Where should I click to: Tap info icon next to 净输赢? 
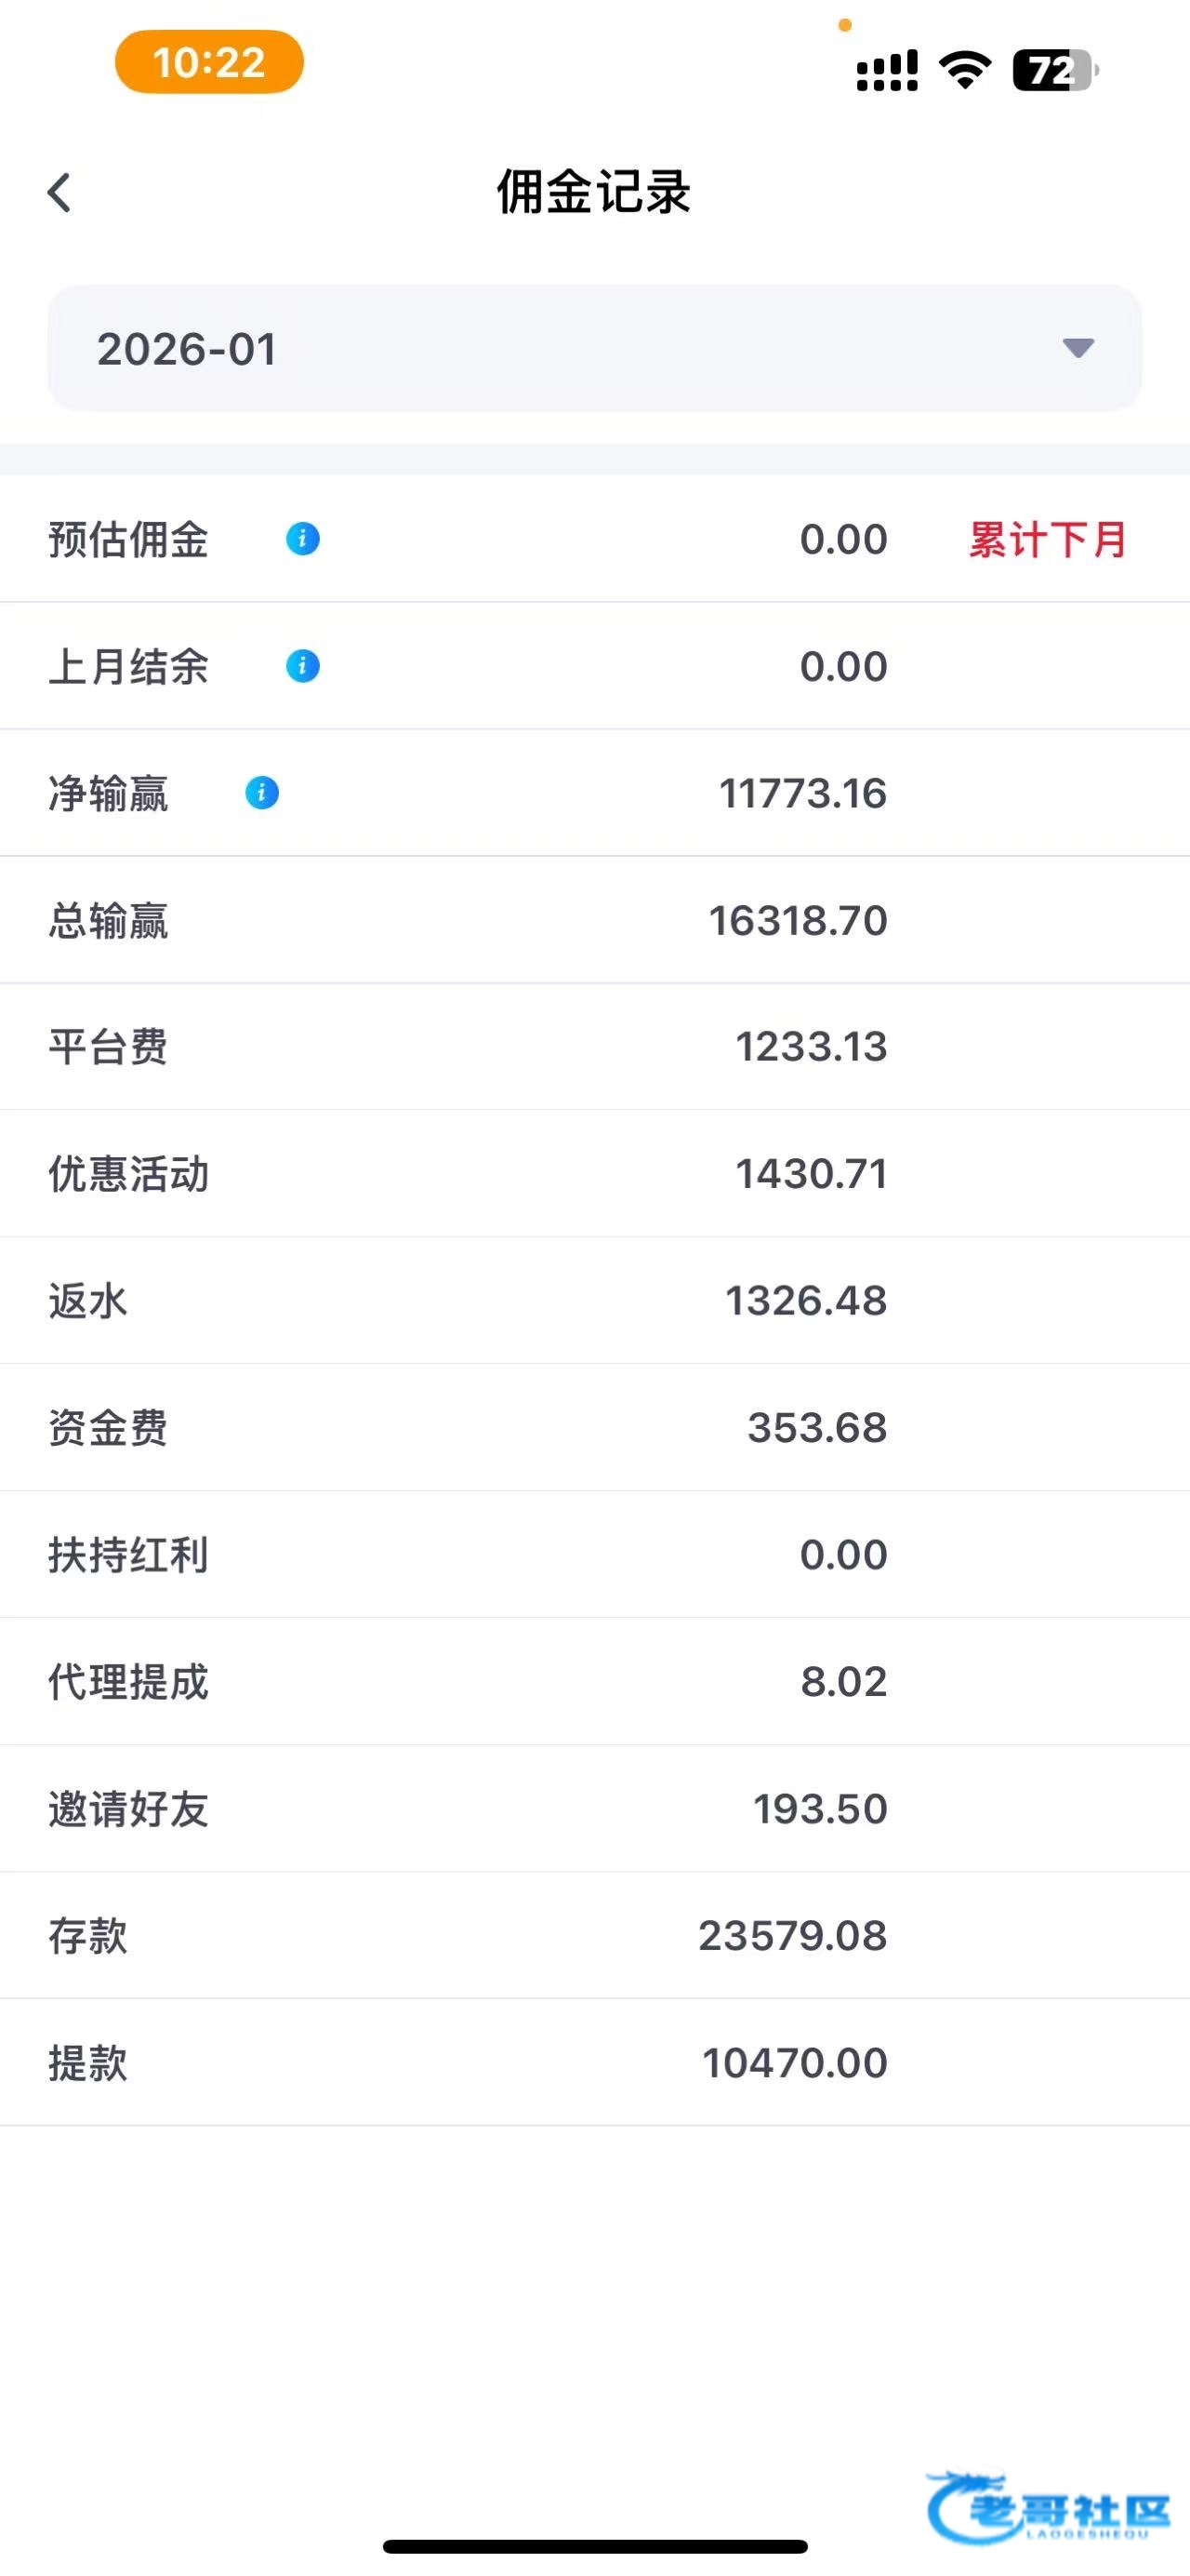[262, 793]
